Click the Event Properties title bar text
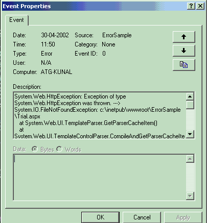Image resolution: width=207 pixels, height=223 pixels. tap(27, 6)
